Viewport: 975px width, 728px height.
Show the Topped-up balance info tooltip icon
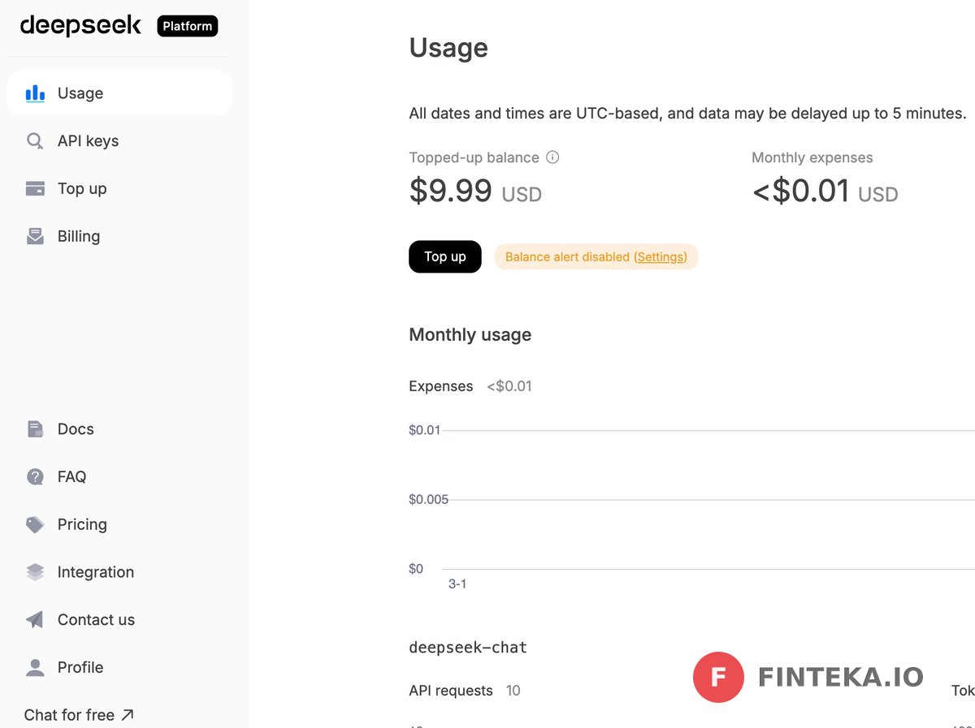point(552,157)
